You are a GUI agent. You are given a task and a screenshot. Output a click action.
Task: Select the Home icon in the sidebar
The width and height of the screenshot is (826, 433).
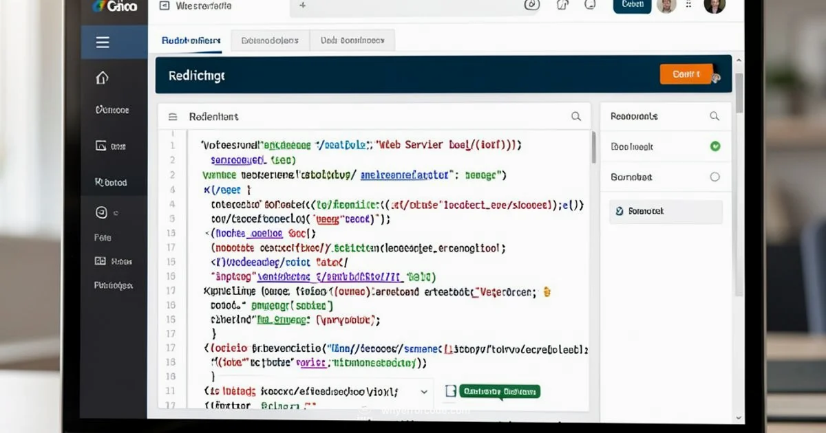[102, 78]
